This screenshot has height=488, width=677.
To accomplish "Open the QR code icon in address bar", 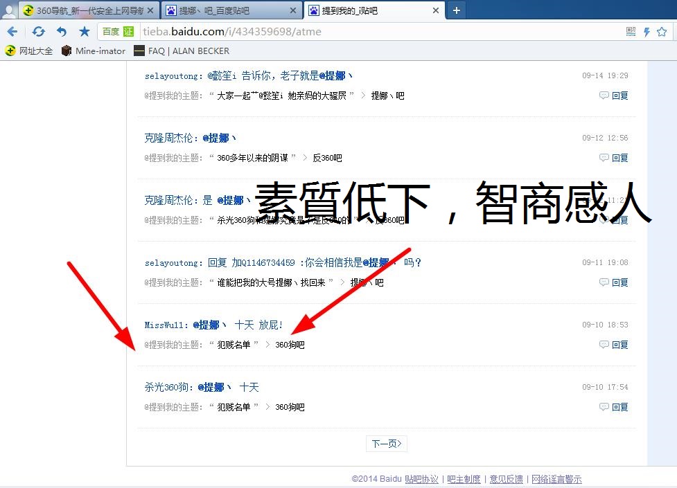I will [631, 32].
